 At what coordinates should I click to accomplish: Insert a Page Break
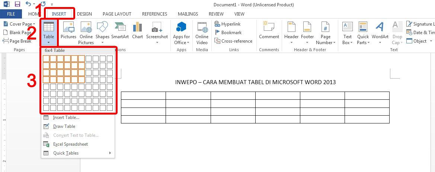coord(17,41)
